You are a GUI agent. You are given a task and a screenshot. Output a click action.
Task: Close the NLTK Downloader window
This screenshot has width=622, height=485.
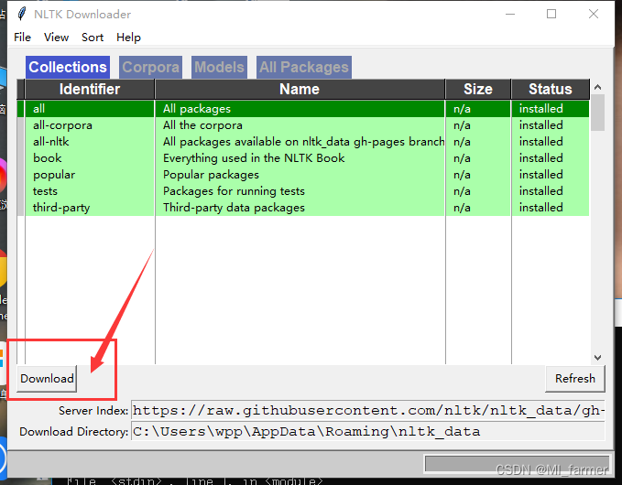[594, 14]
